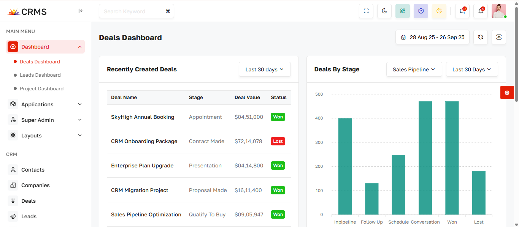Open the chat messages icon
This screenshot has height=227, width=519.
point(462,11)
